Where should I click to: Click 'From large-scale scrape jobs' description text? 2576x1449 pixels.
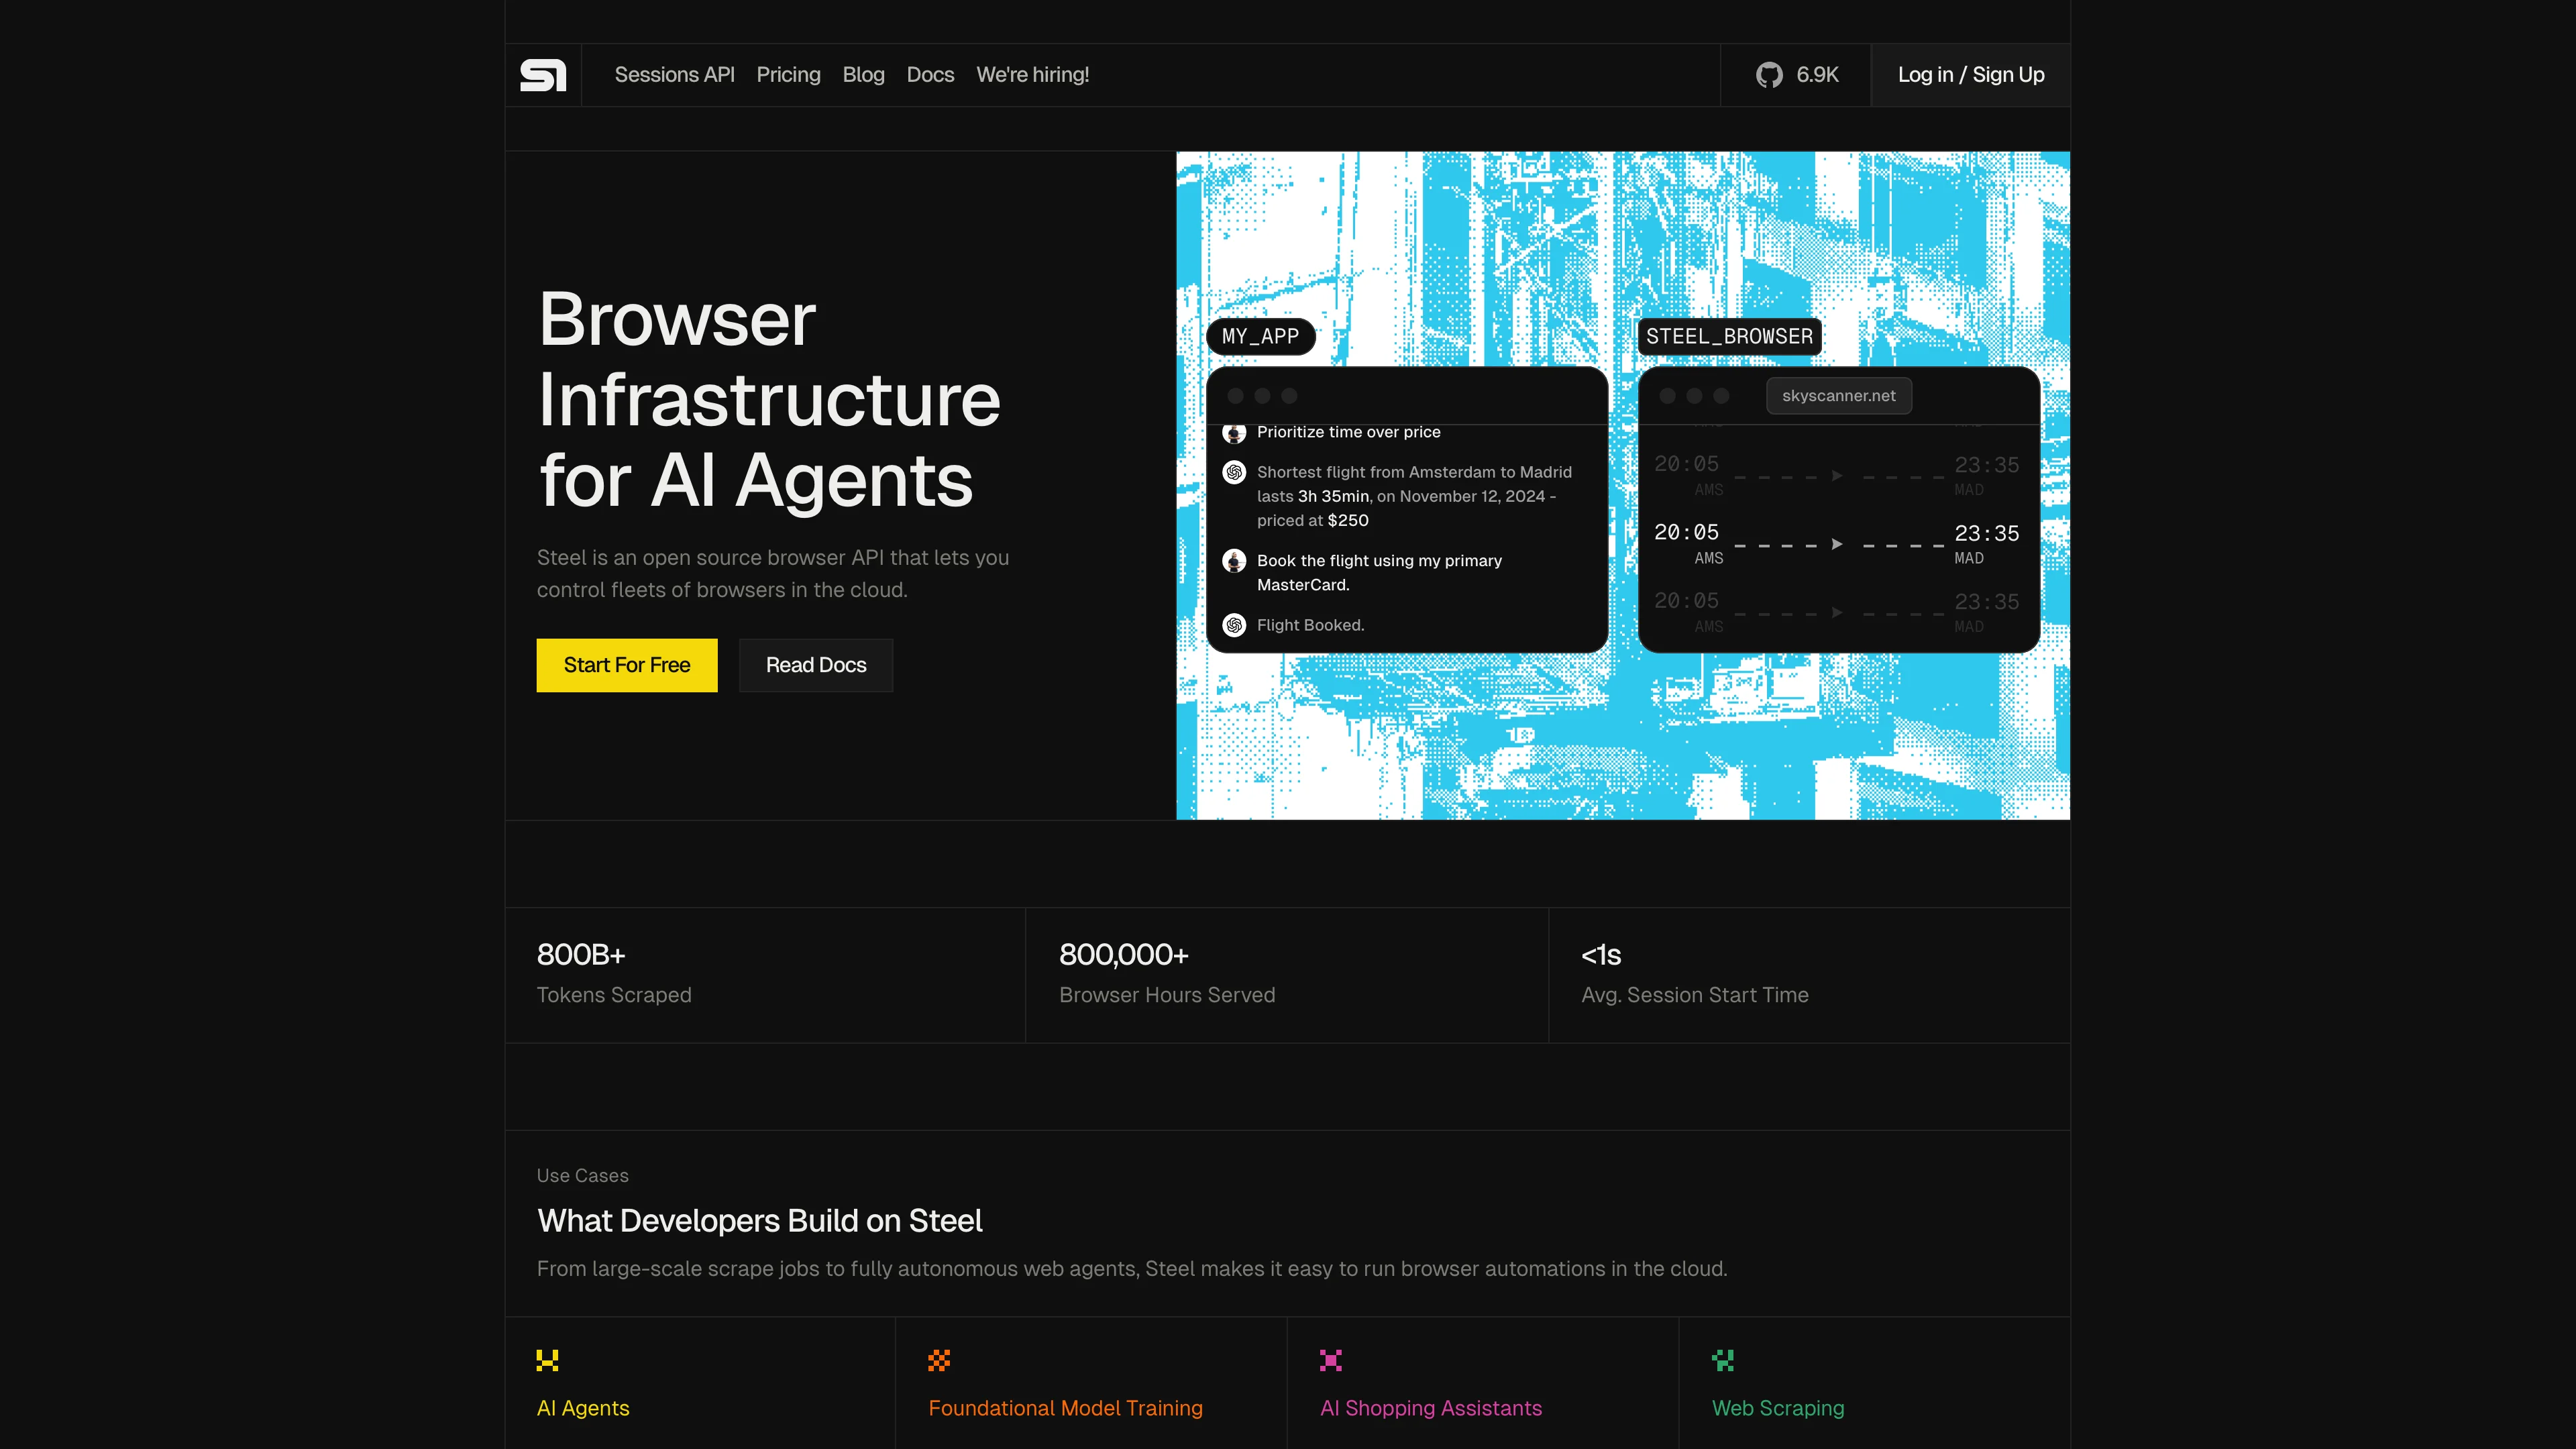pyautogui.click(x=1132, y=1269)
